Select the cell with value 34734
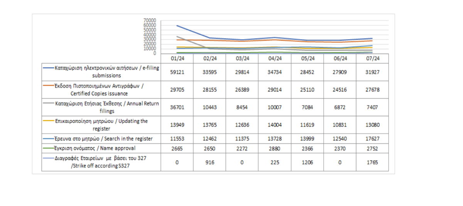This screenshot has height=206, width=463. (x=275, y=72)
